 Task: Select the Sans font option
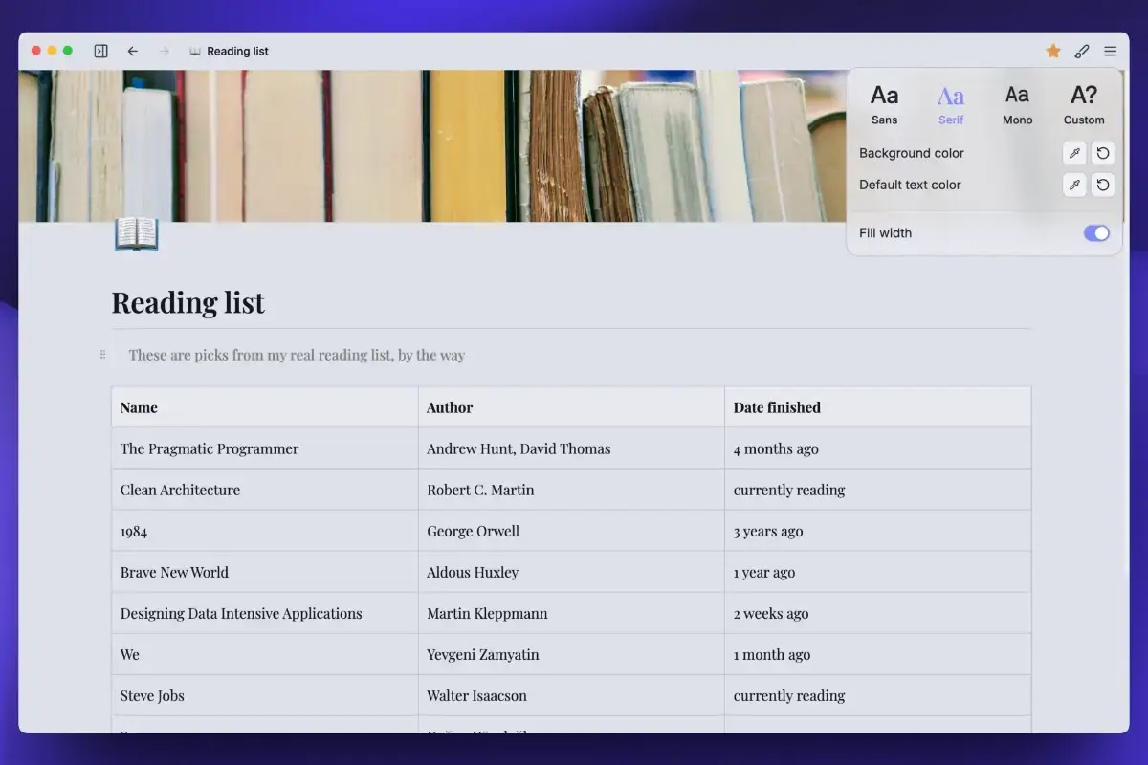(x=884, y=104)
